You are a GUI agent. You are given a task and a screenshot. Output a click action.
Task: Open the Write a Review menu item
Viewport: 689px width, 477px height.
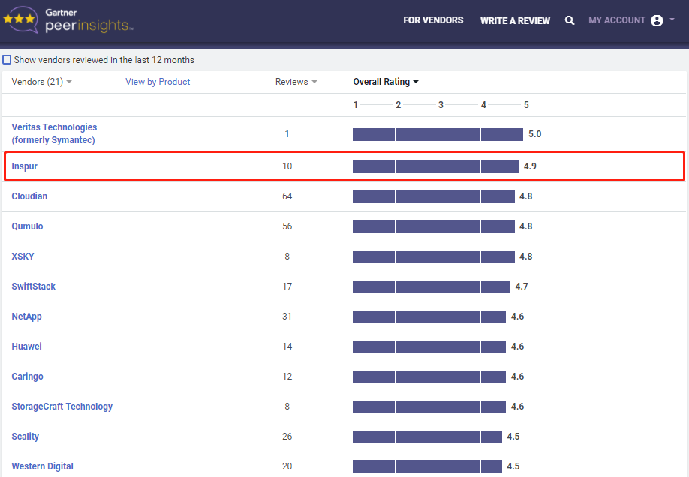[x=515, y=21]
